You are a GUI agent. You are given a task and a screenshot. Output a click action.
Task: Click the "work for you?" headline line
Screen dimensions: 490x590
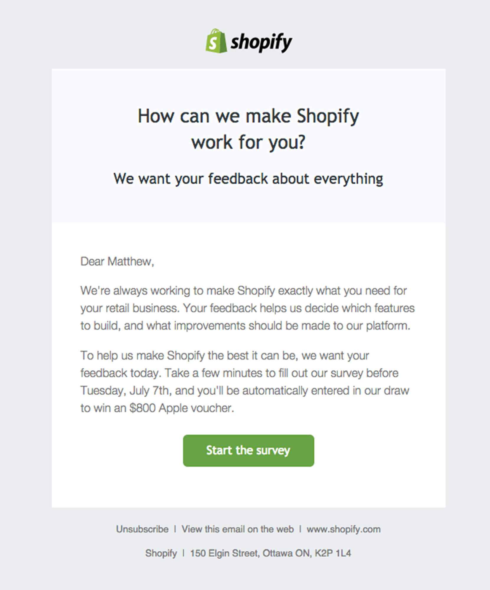249,142
